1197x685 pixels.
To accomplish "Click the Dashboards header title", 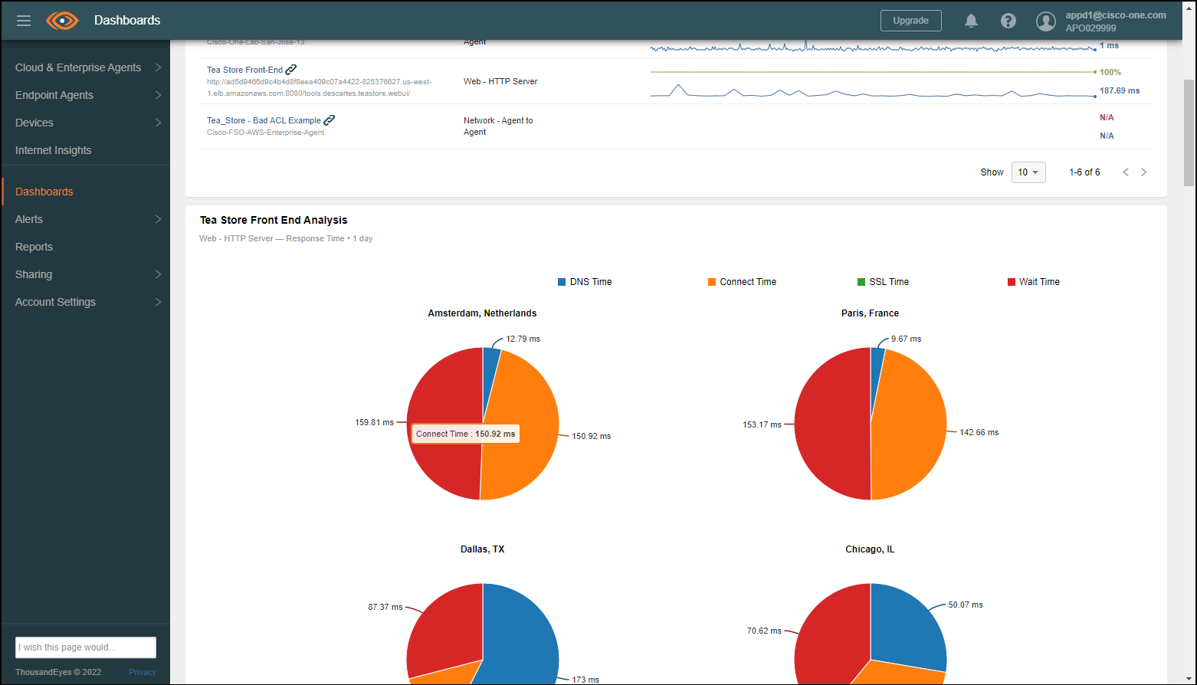I will pos(127,21).
